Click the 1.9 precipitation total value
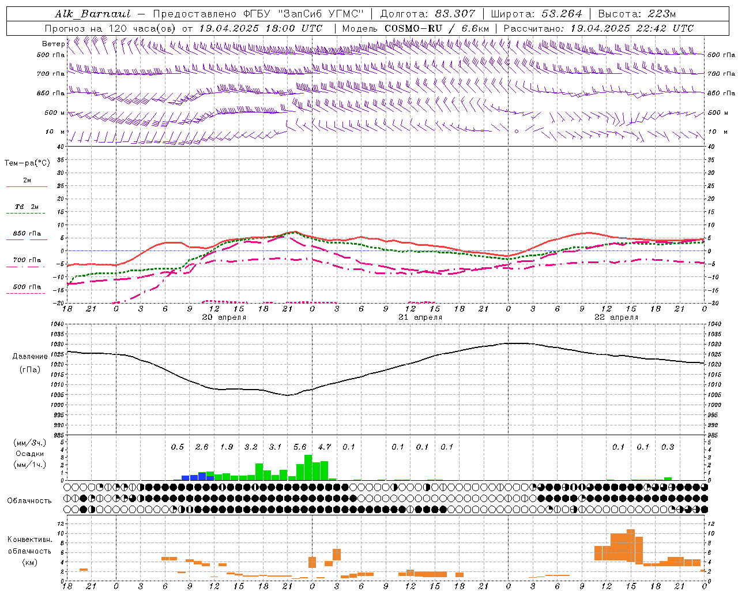Image resolution: width=738 pixels, height=591 pixels. (227, 447)
